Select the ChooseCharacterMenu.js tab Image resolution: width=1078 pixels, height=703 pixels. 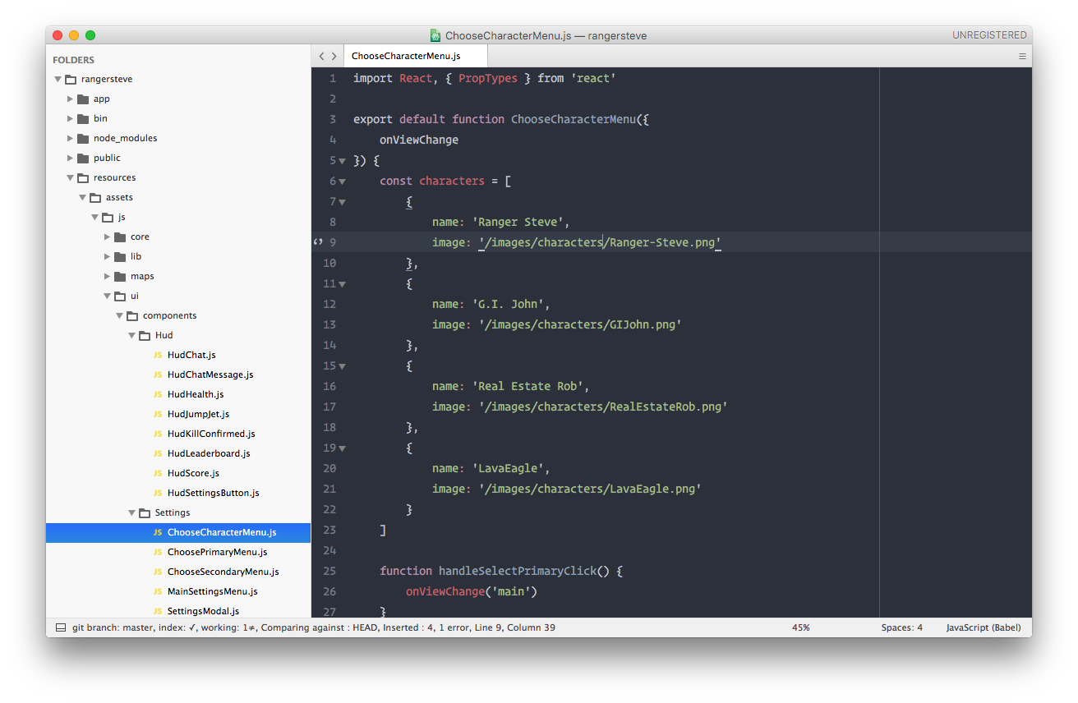[406, 57]
